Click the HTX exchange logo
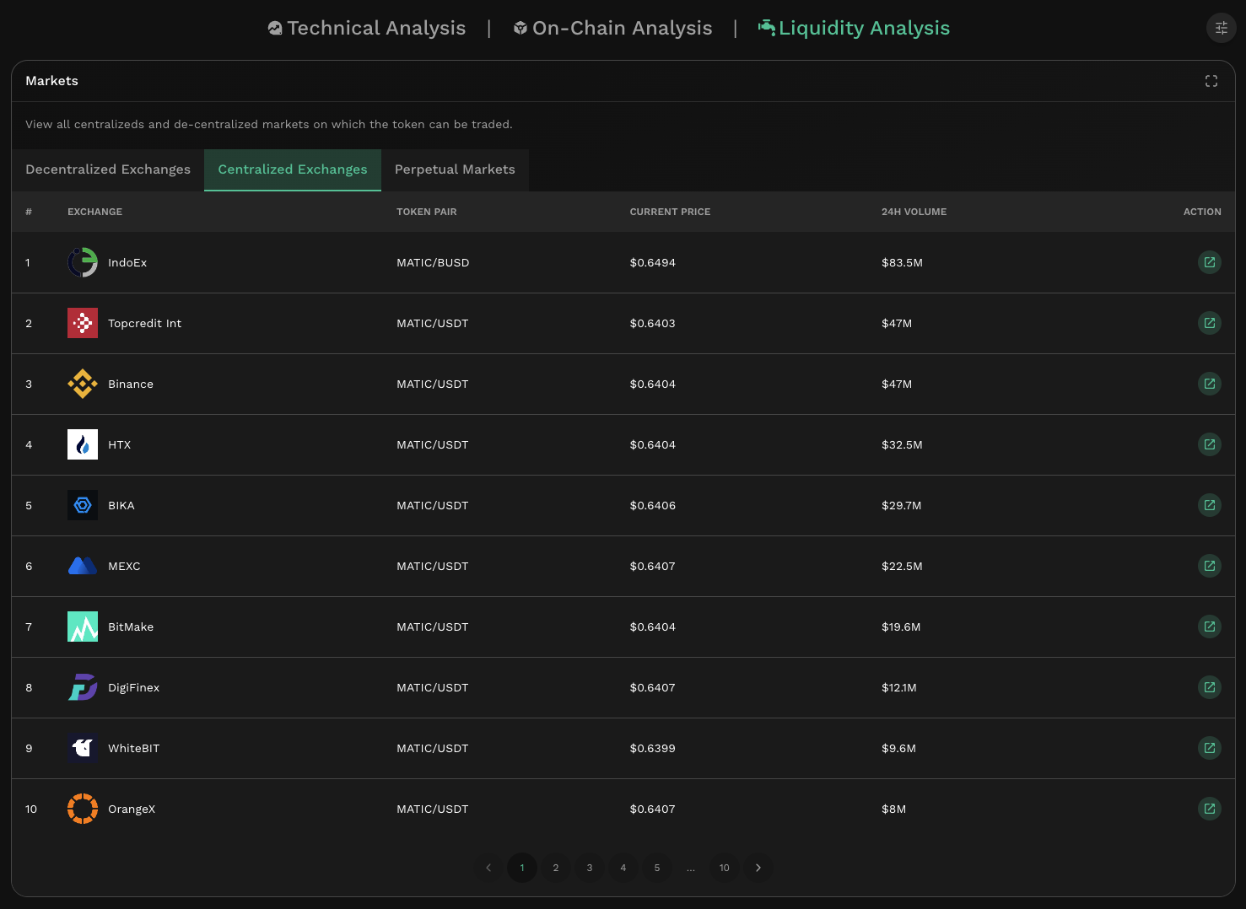 pyautogui.click(x=83, y=444)
